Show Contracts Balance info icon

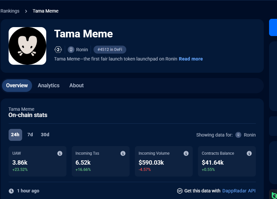click(x=249, y=153)
